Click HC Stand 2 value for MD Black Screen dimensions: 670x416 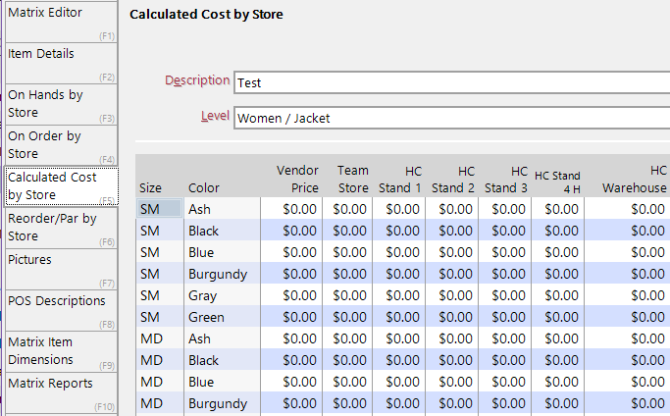[451, 360]
